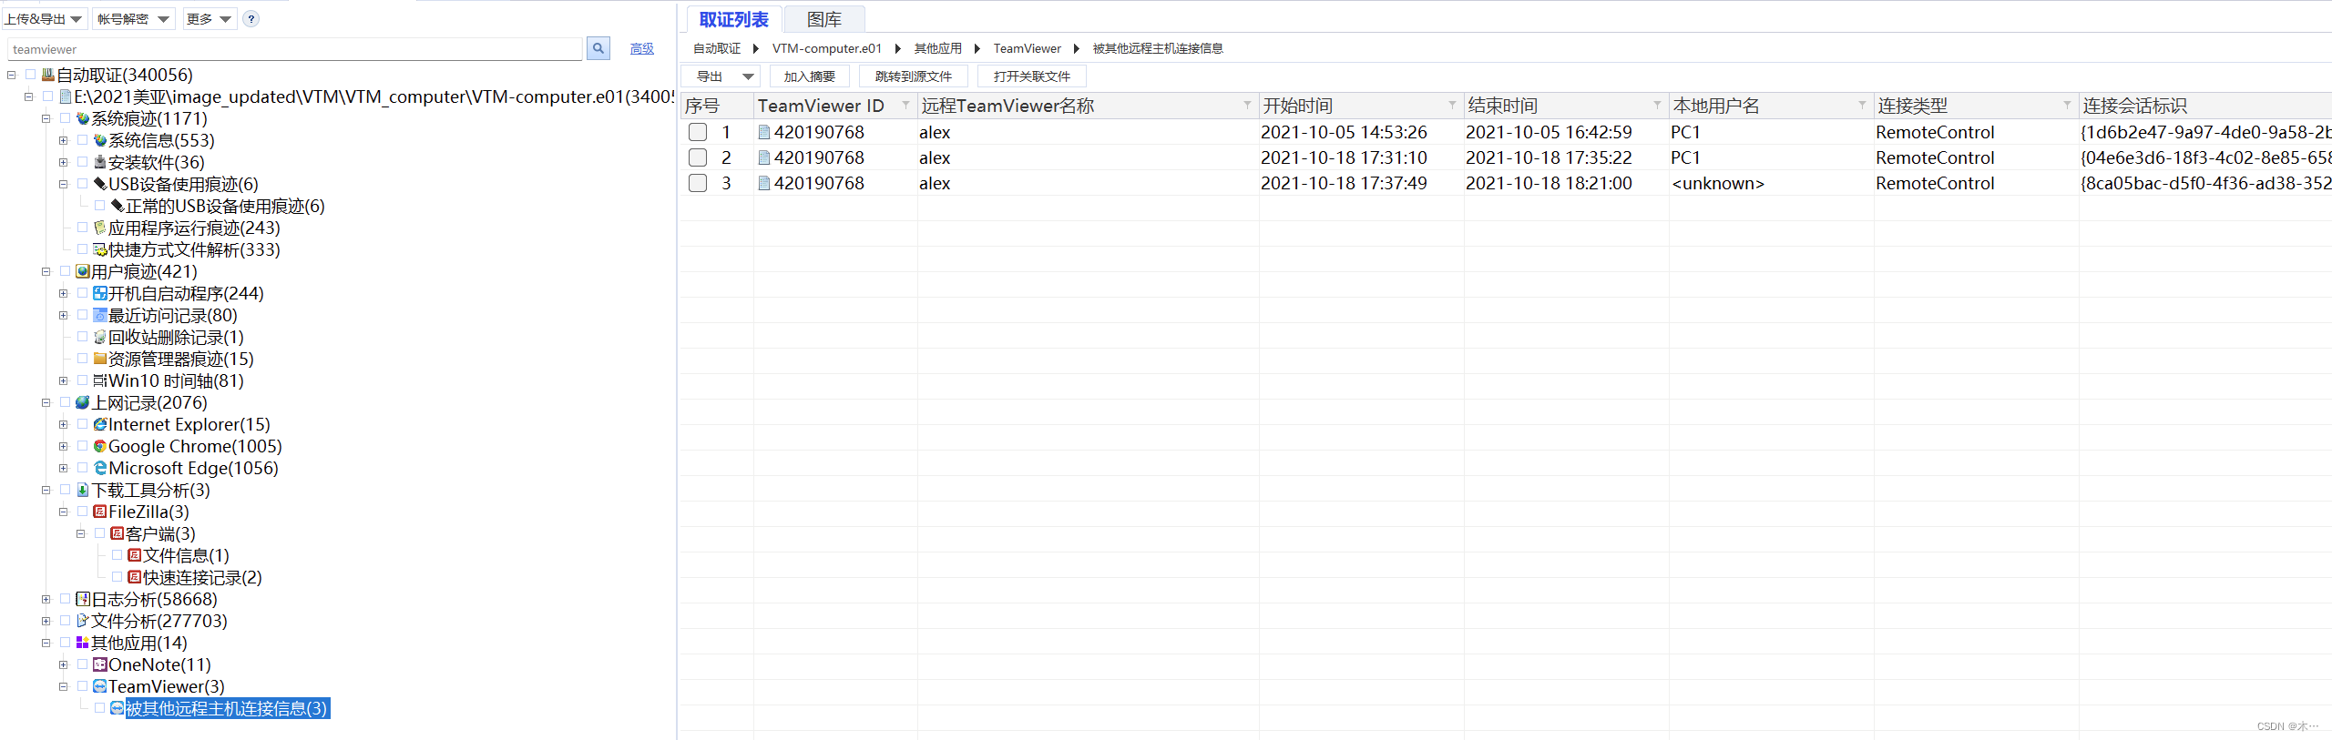Focus the teamviewer search input field
The width and height of the screenshot is (2332, 740).
(295, 49)
